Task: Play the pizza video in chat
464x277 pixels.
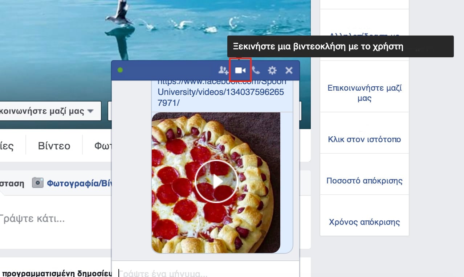Action: coord(216,182)
